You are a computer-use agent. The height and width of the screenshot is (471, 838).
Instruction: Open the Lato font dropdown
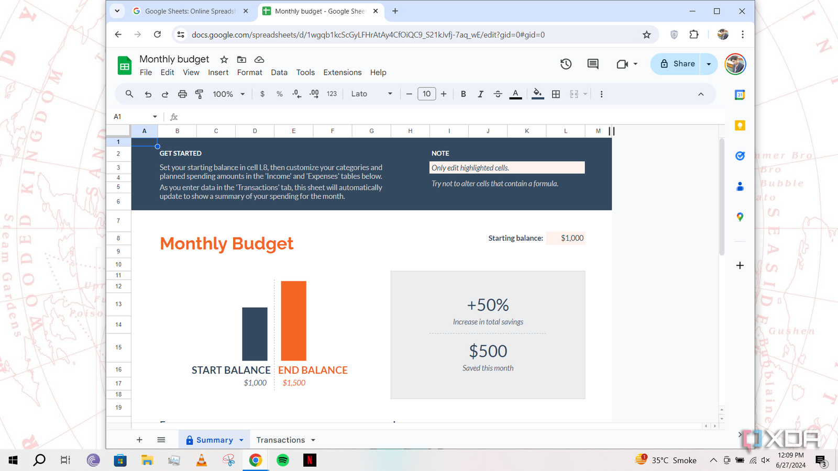tap(371, 94)
